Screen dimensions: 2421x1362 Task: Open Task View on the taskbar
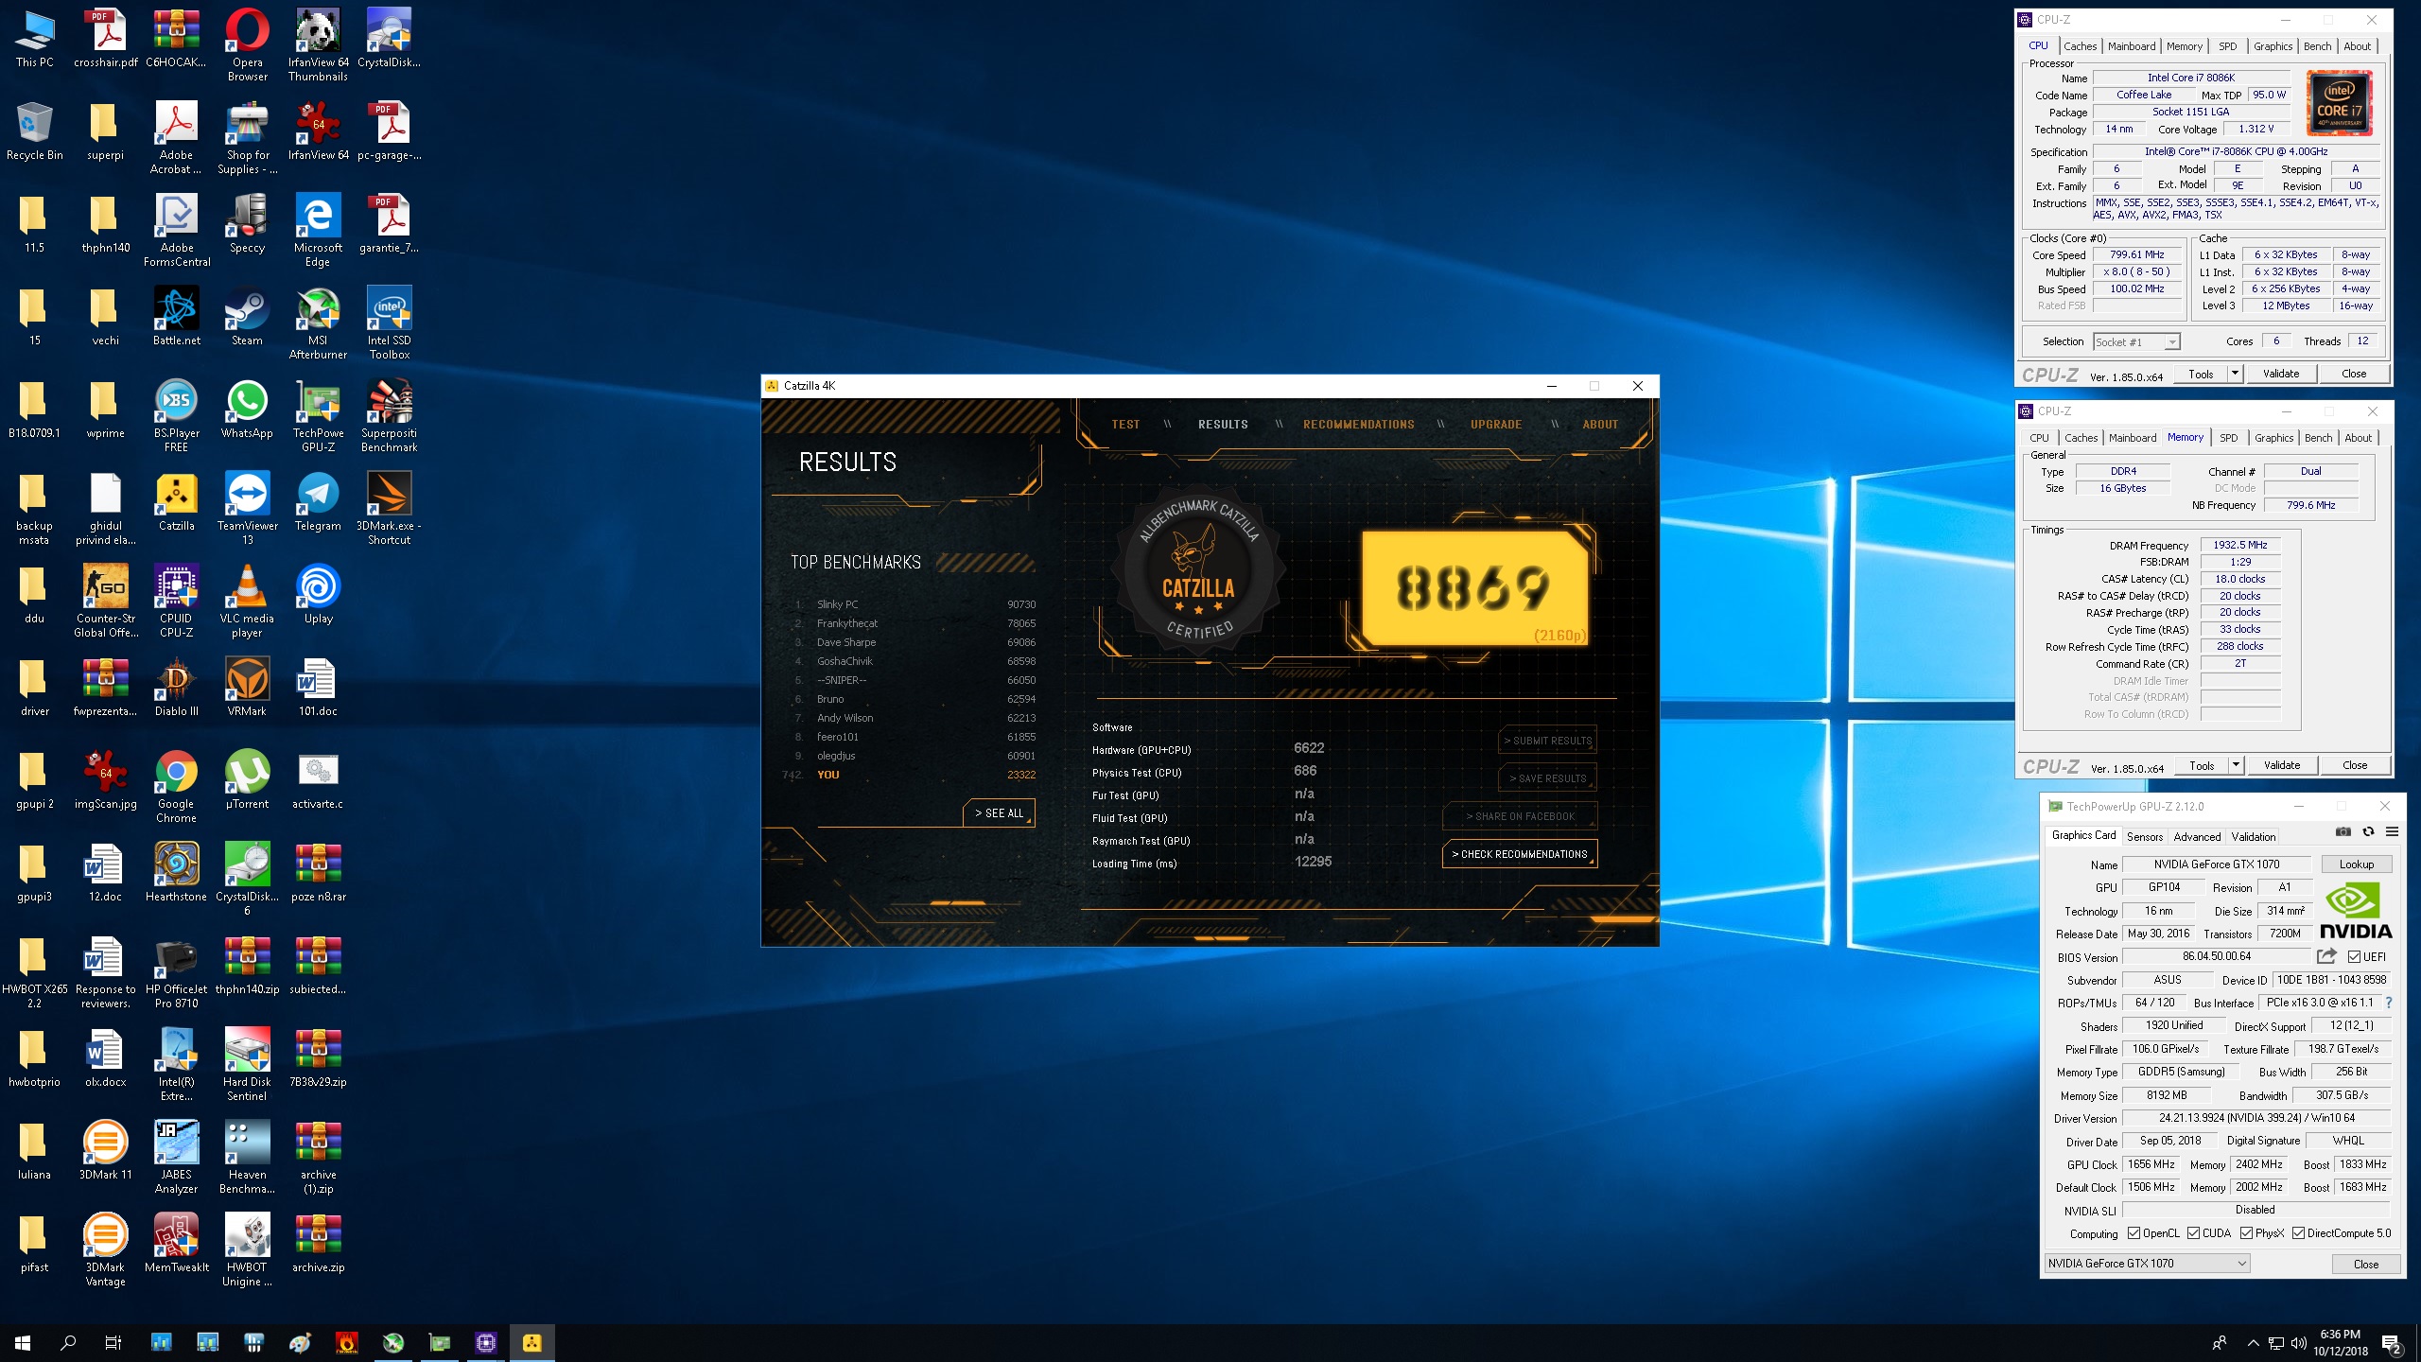(113, 1343)
